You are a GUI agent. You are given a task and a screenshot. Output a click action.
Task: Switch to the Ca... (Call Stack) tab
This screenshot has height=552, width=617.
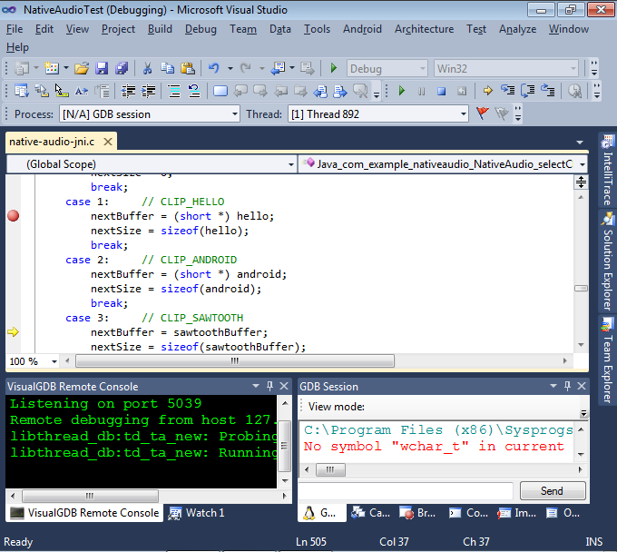[371, 513]
